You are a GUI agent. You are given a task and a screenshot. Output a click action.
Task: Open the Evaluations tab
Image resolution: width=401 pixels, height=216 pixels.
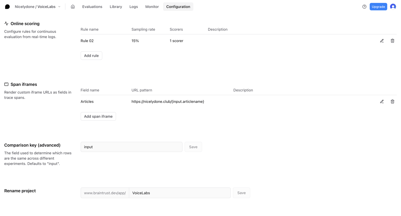pos(92,7)
